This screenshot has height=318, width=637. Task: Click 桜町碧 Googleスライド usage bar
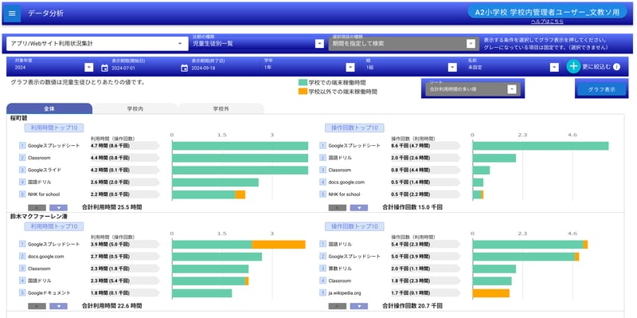click(x=240, y=170)
